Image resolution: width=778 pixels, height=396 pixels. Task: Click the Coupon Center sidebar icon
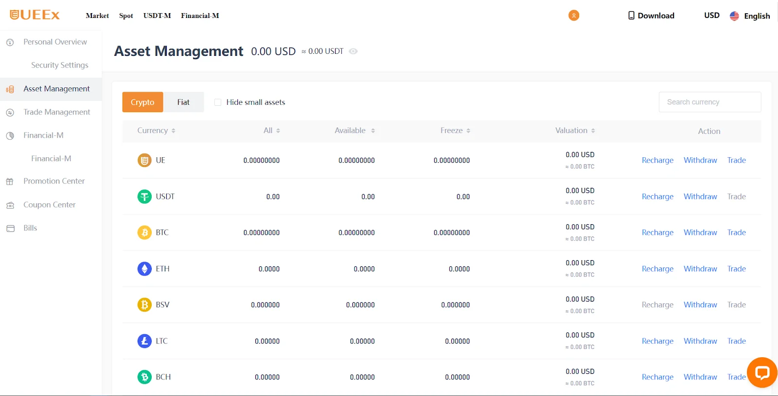click(10, 205)
